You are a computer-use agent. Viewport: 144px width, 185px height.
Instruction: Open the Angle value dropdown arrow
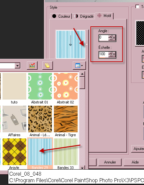[x=114, y=38]
